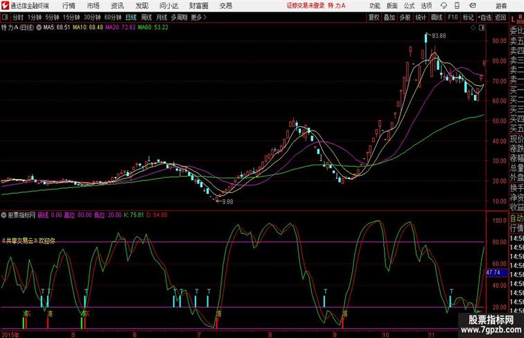The width and height of the screenshot is (524, 338).
Task: Expand the 股票指标网 indicator dropdown circle
Action: [3, 215]
